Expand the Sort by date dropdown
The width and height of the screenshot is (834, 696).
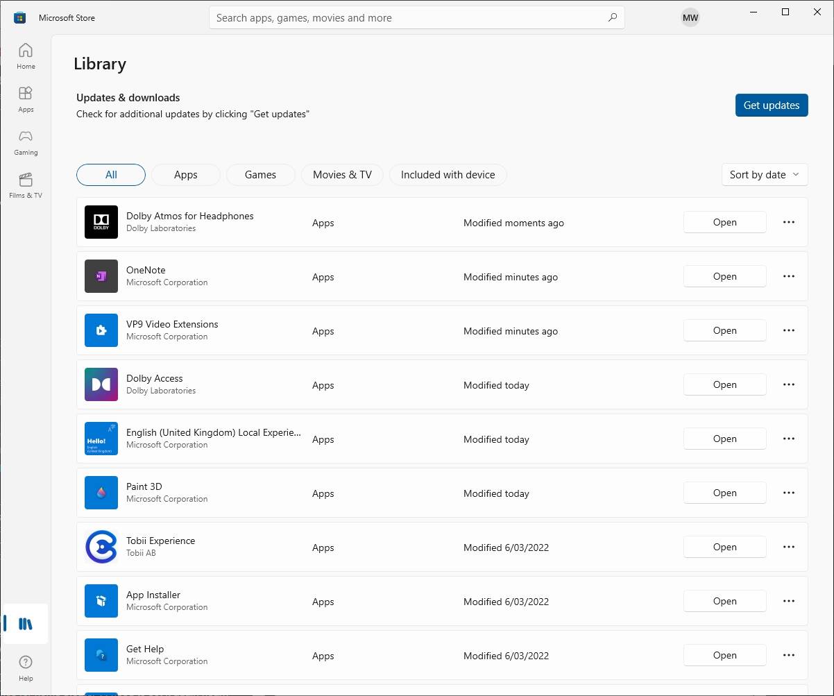[x=765, y=175]
